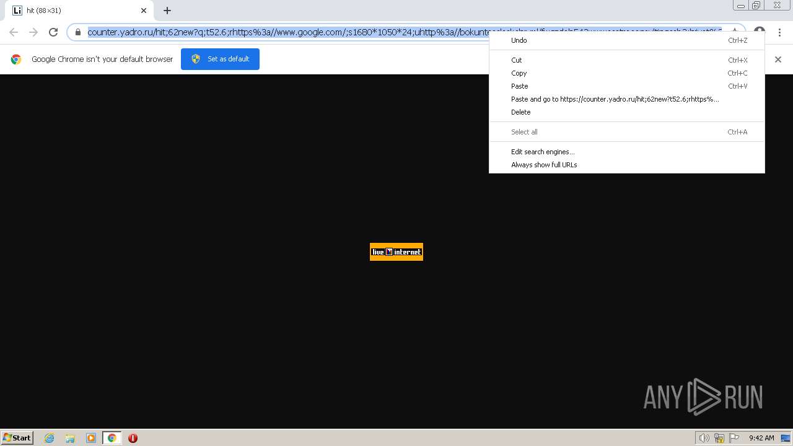793x446 pixels.
Task: Open the Chrome three-dot menu
Action: pyautogui.click(x=779, y=32)
